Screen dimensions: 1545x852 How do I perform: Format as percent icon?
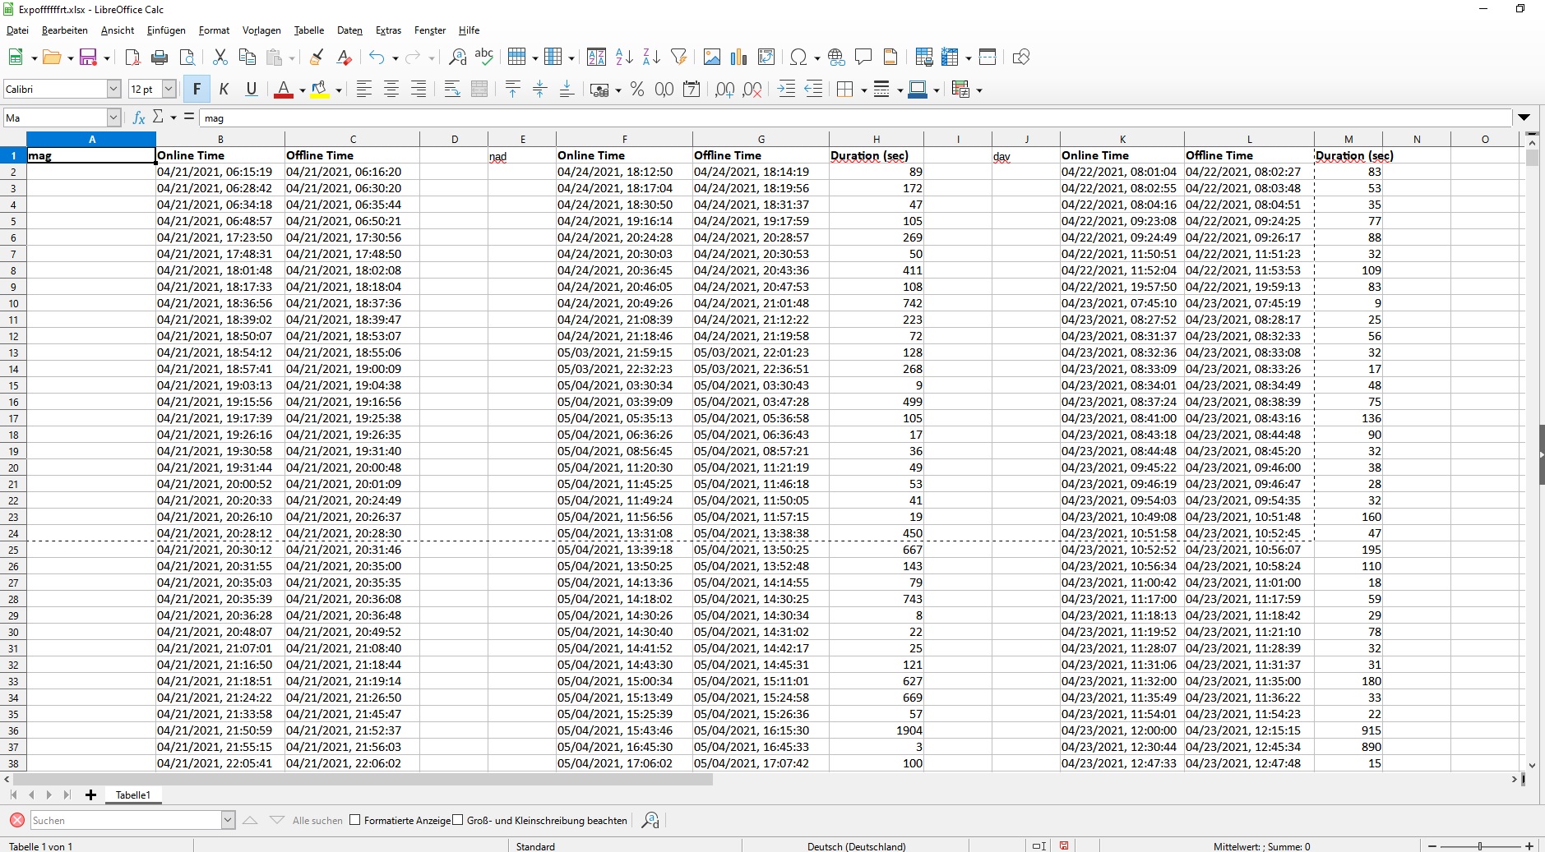point(637,90)
